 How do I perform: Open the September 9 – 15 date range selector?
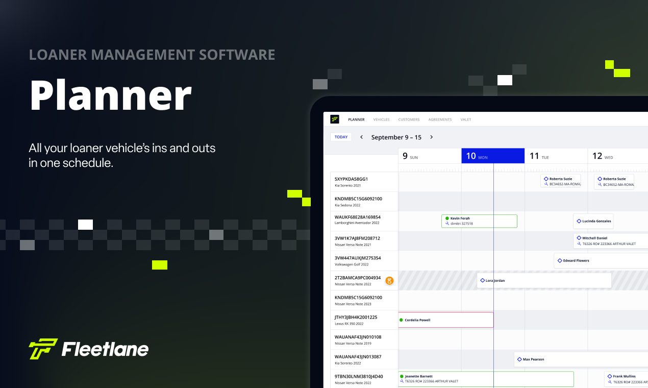(x=396, y=137)
